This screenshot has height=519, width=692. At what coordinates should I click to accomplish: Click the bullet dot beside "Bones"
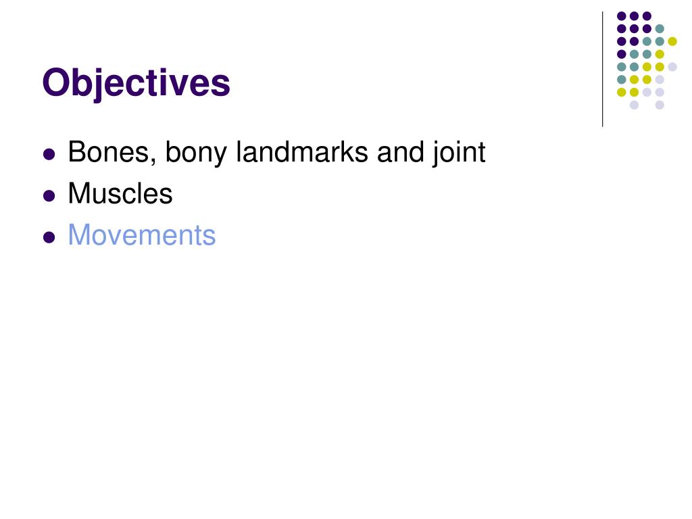tap(49, 155)
